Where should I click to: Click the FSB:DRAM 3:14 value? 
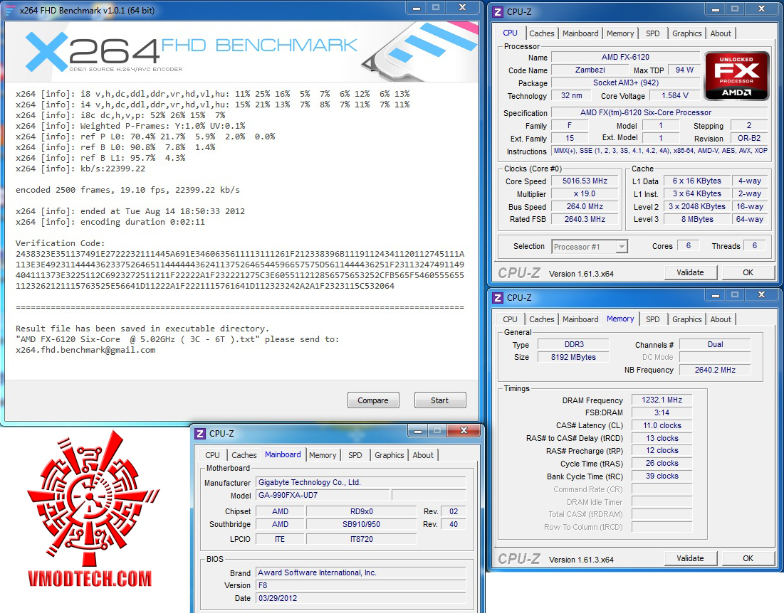(662, 413)
